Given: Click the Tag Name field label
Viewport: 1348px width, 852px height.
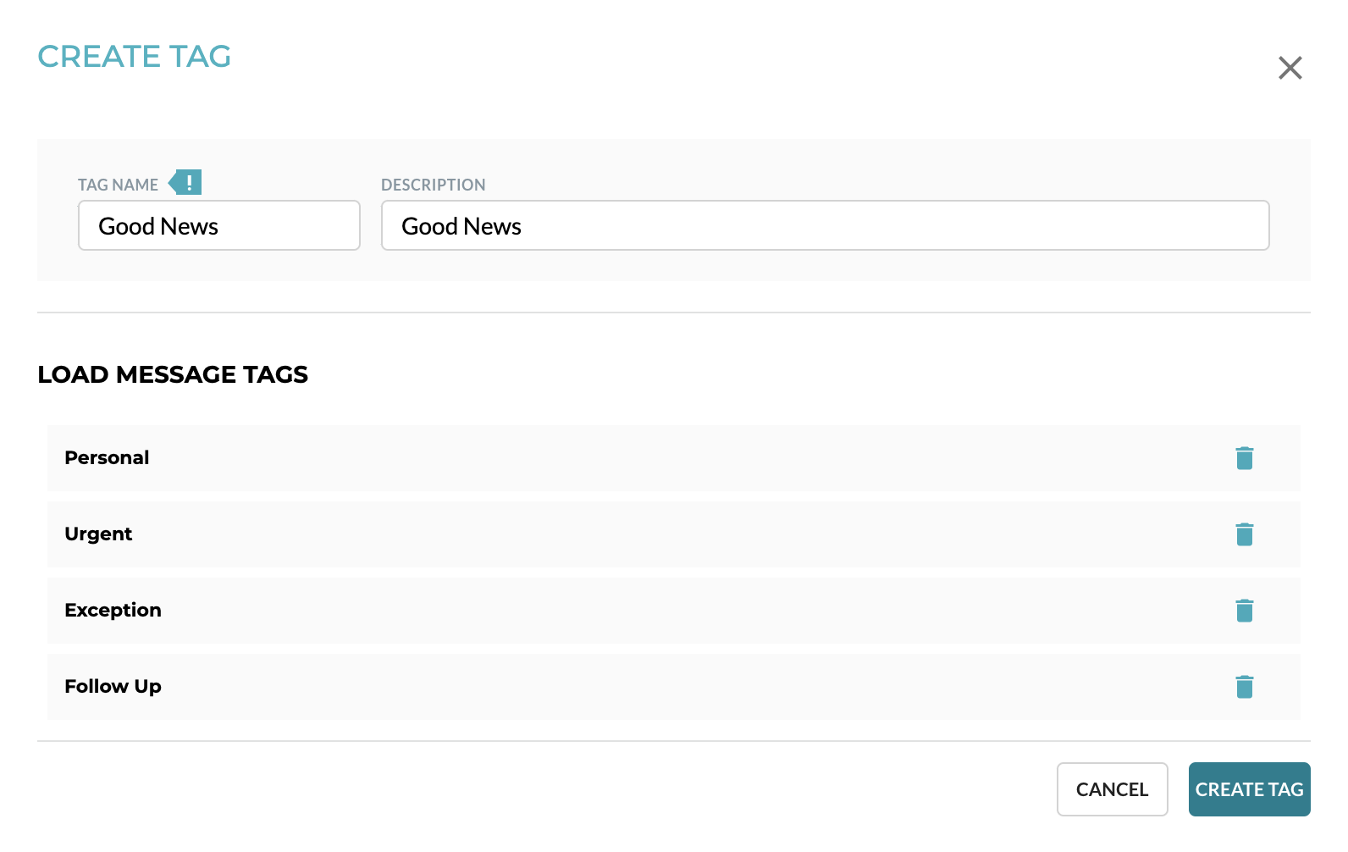Looking at the screenshot, I should pos(118,185).
